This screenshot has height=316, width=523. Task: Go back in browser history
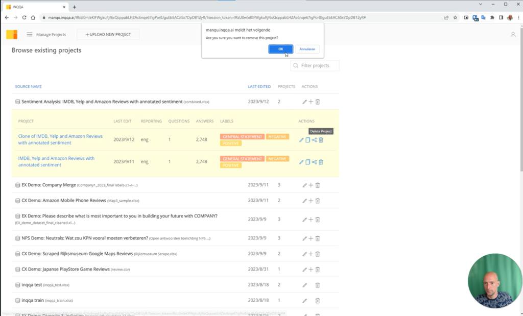(7, 18)
